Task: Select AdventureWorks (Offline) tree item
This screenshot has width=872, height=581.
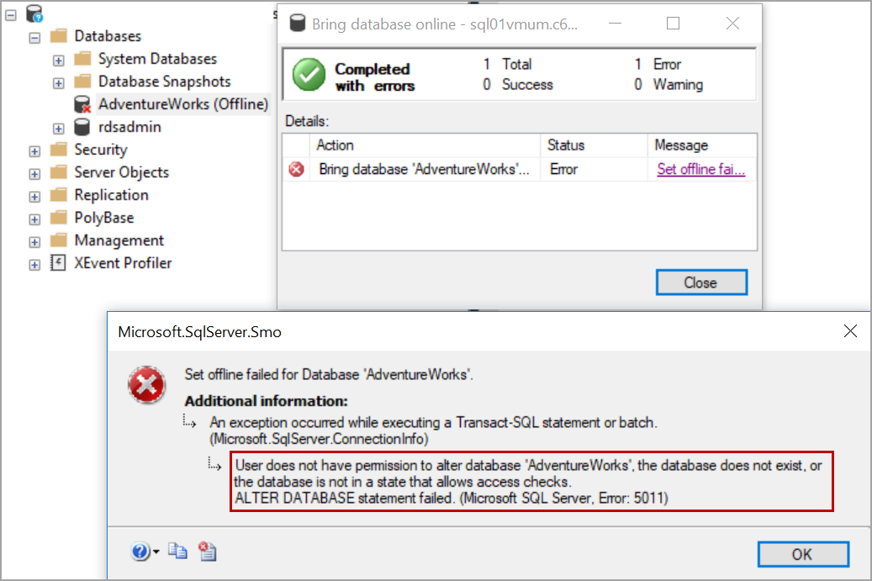Action: click(183, 104)
